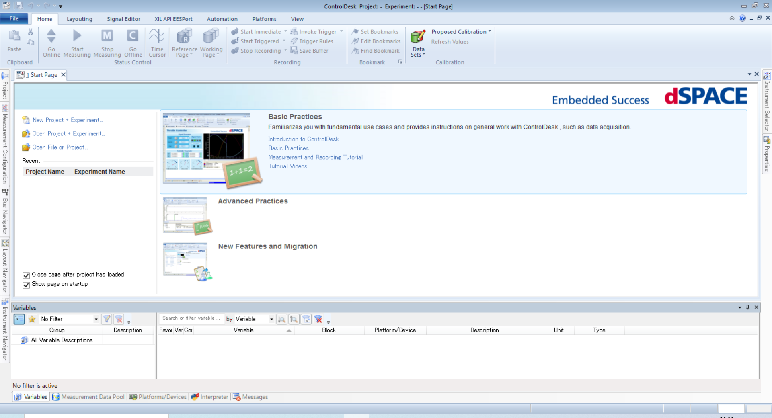Switch to Interpreter tab
Screen dimensions: 772x418
[210, 397]
